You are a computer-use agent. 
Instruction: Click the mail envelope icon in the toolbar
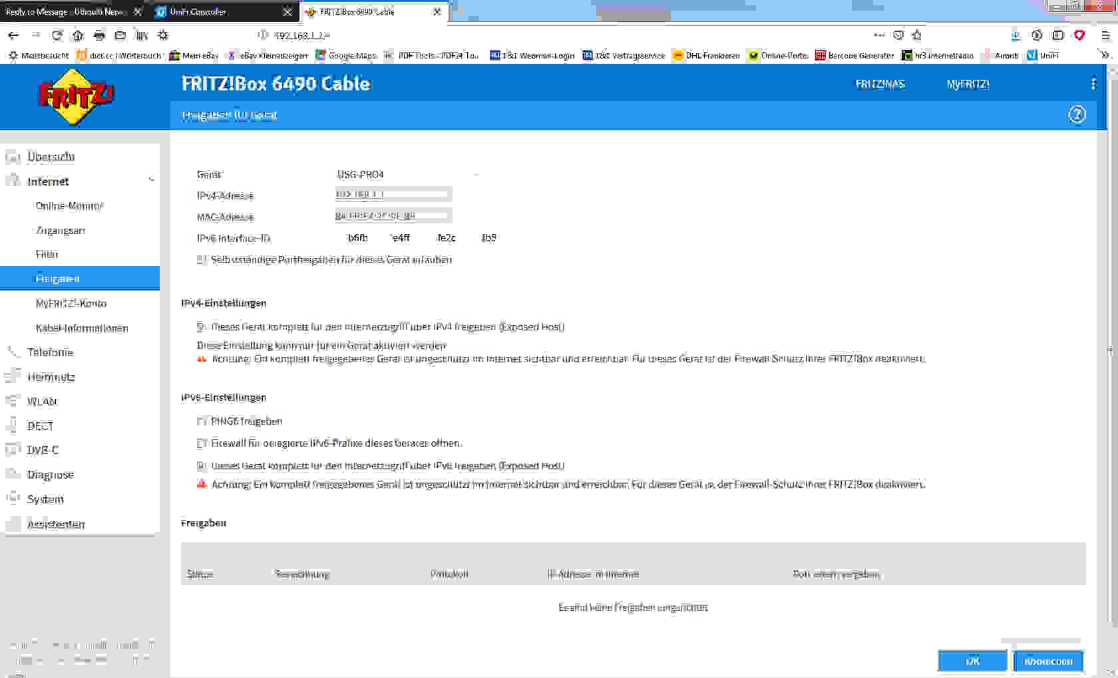click(120, 35)
